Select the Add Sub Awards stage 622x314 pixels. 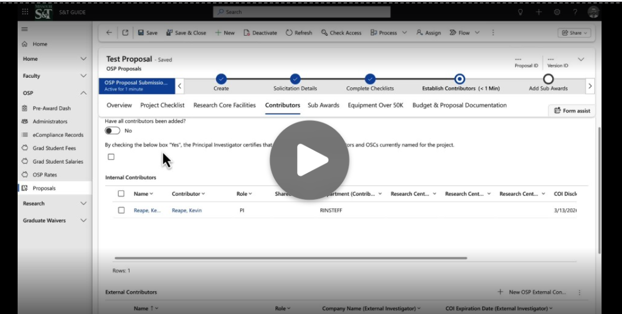pyautogui.click(x=548, y=79)
